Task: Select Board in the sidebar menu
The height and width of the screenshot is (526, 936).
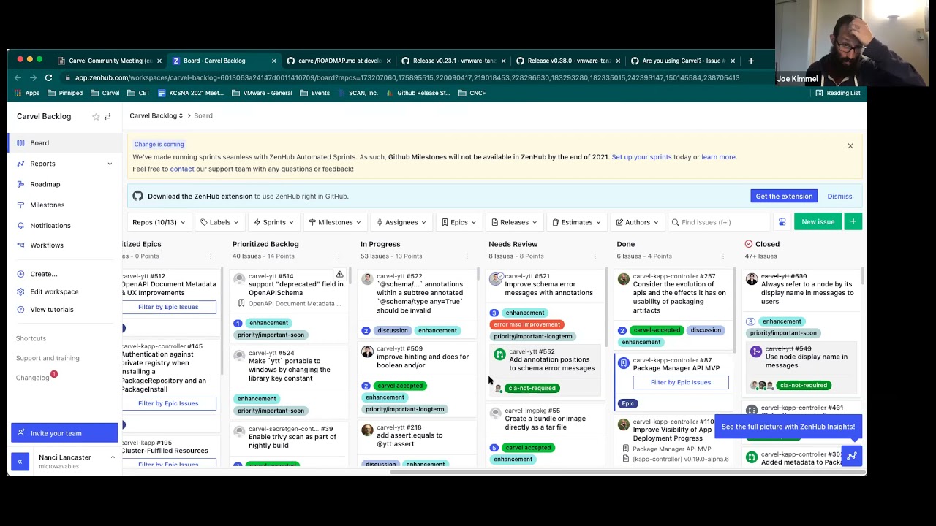Action: 39,143
